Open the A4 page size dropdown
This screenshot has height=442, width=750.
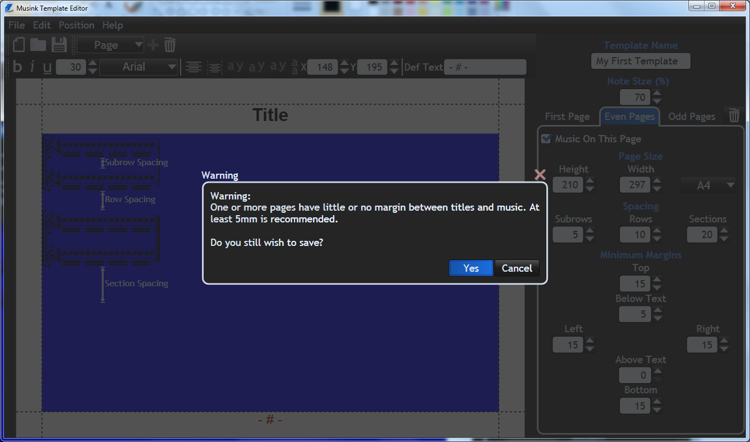click(x=707, y=185)
